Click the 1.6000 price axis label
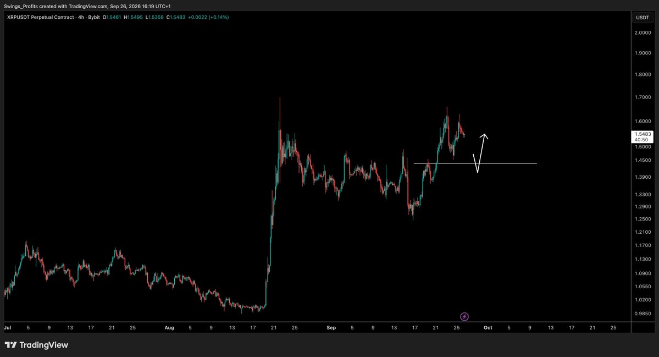The image size is (659, 357). click(643, 122)
